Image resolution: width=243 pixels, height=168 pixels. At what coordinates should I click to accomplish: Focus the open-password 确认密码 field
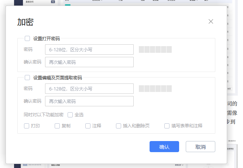tap(89, 62)
